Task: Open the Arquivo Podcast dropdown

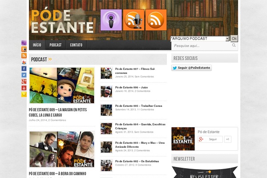Action: coord(200,39)
